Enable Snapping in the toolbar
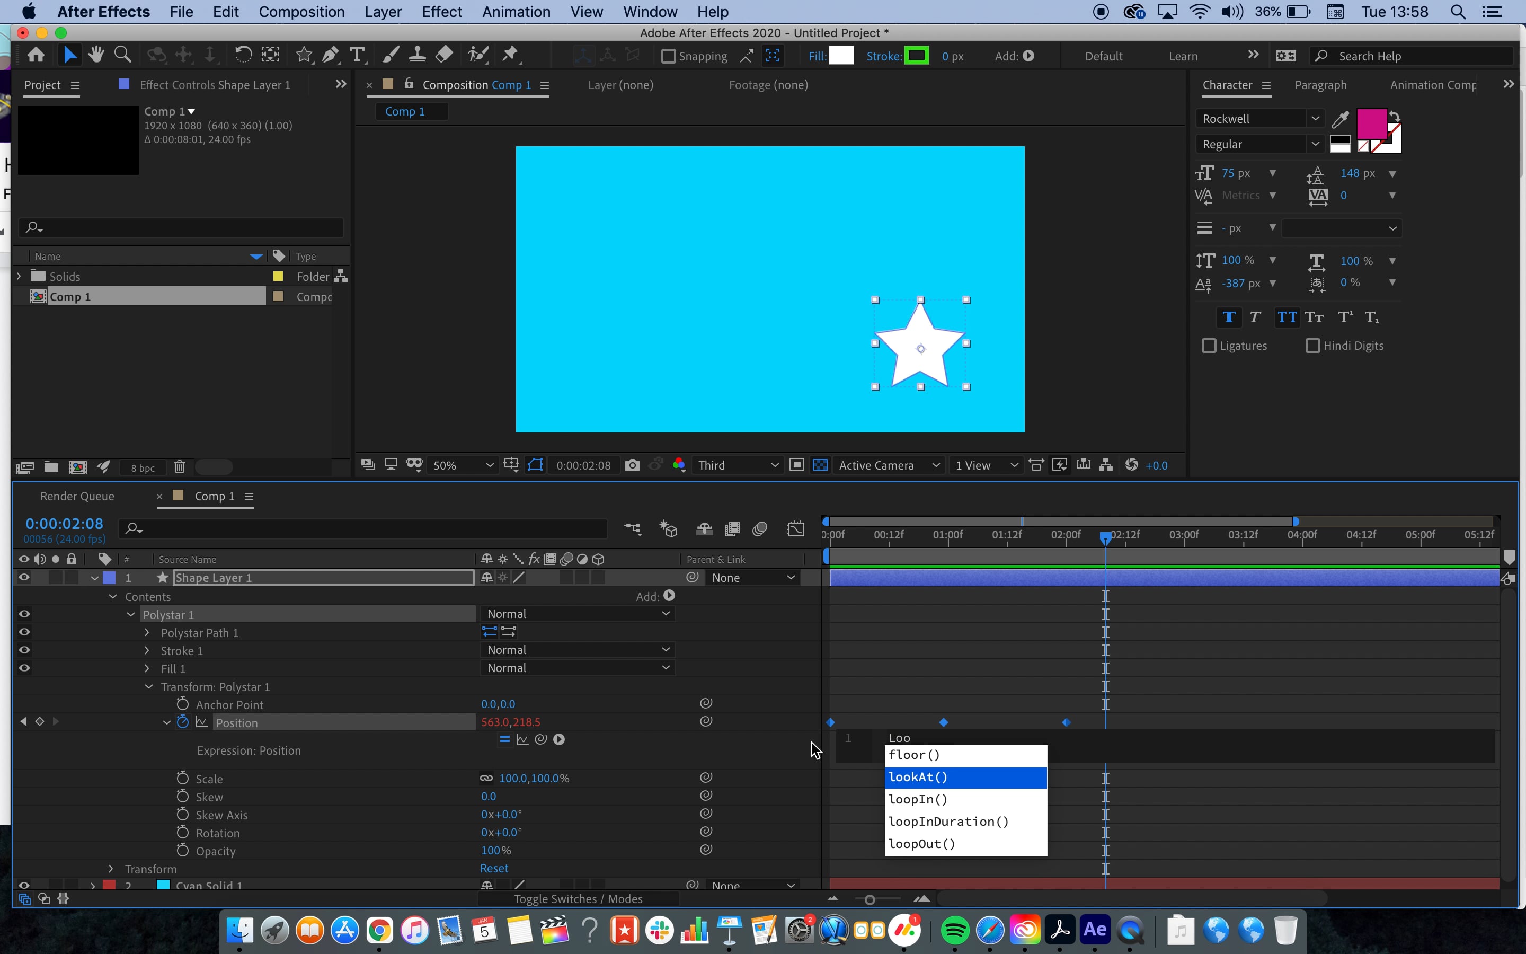Viewport: 1526px width, 954px height. [x=668, y=56]
